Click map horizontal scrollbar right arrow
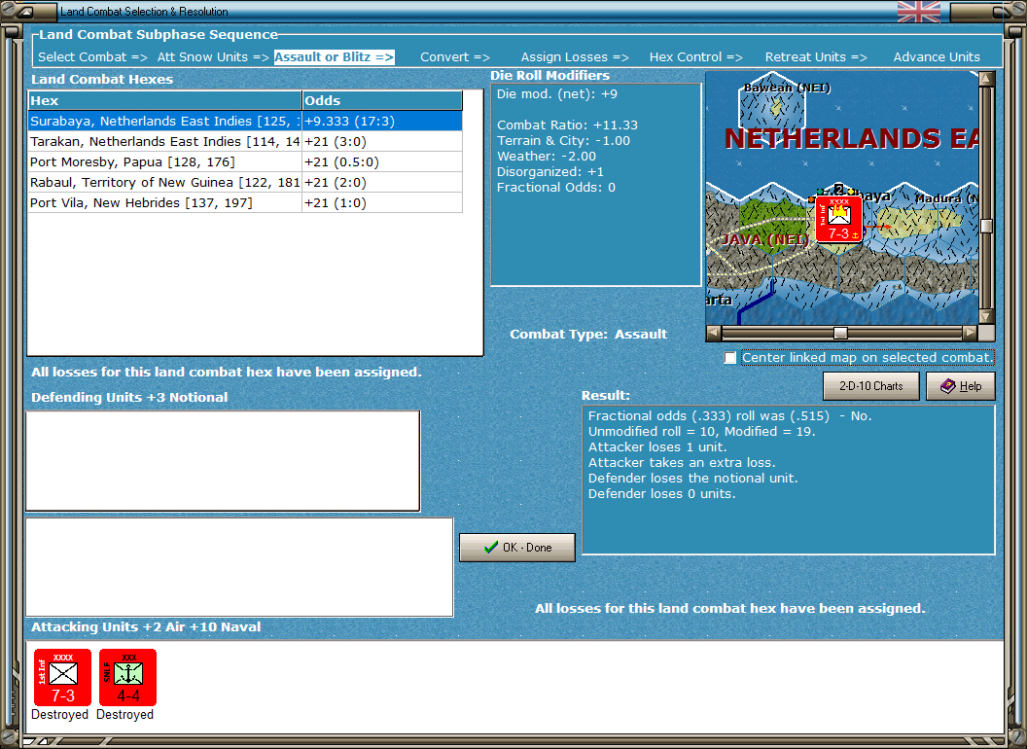1027x749 pixels. tap(970, 333)
